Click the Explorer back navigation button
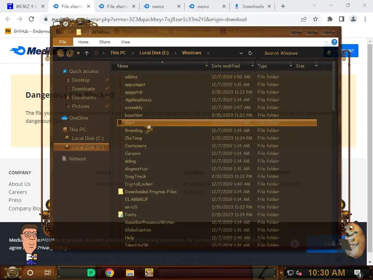This screenshot has width=373, height=280. [60, 53]
